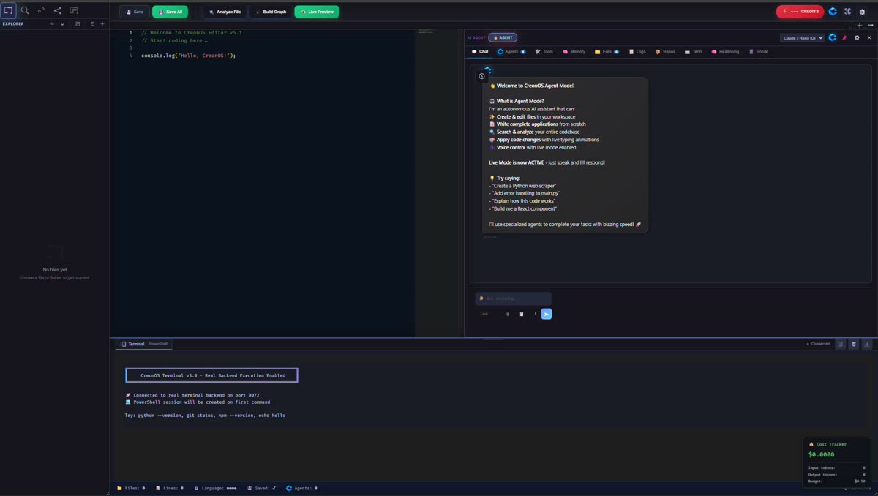Start Live Preview
Viewport: 878px width, 496px height.
(317, 12)
